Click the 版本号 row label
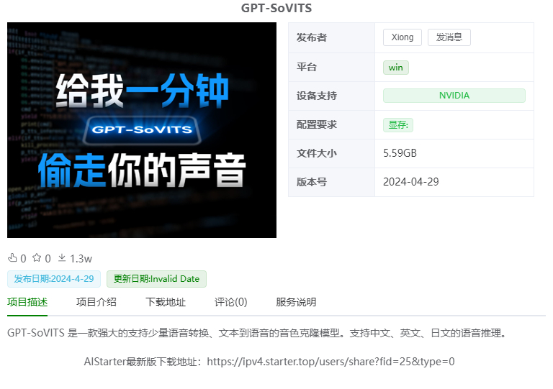Image resolution: width=553 pixels, height=389 pixels. 312,182
